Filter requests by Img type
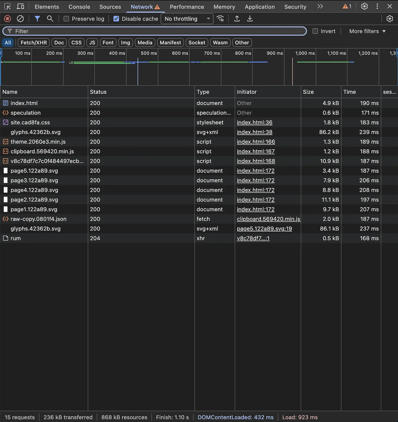This screenshot has width=398, height=422. (x=126, y=42)
